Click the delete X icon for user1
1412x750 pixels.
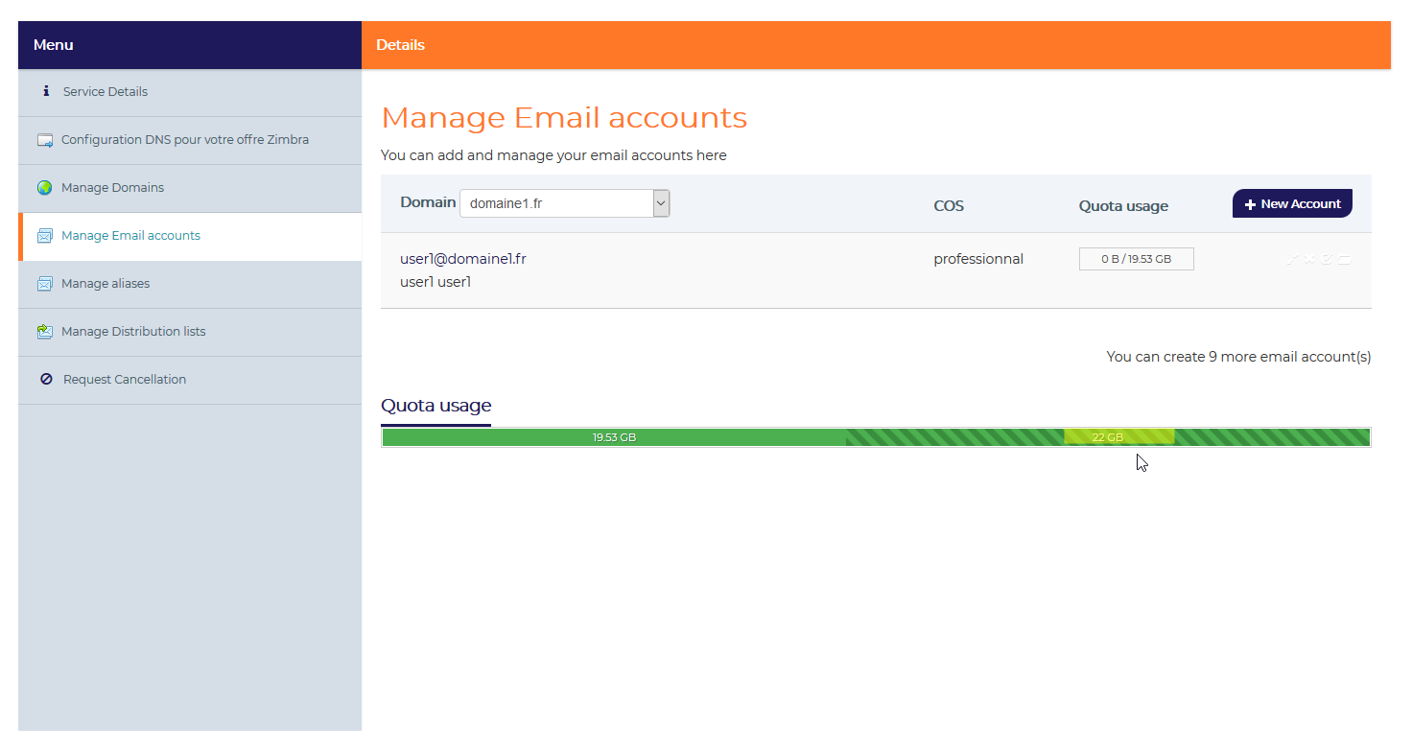tap(1309, 259)
